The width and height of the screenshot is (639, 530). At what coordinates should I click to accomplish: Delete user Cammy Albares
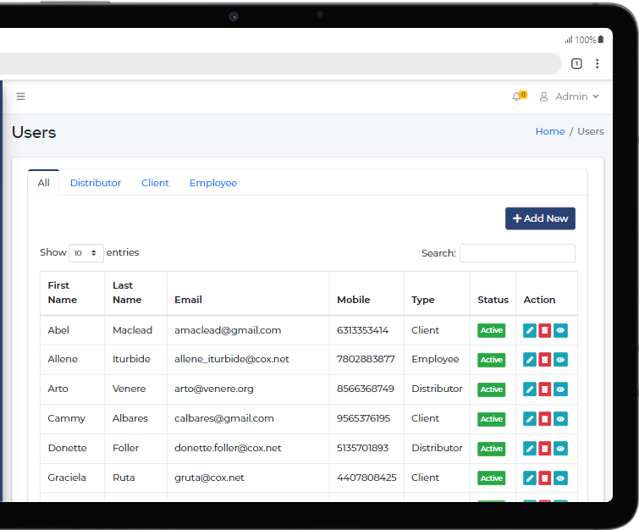545,419
